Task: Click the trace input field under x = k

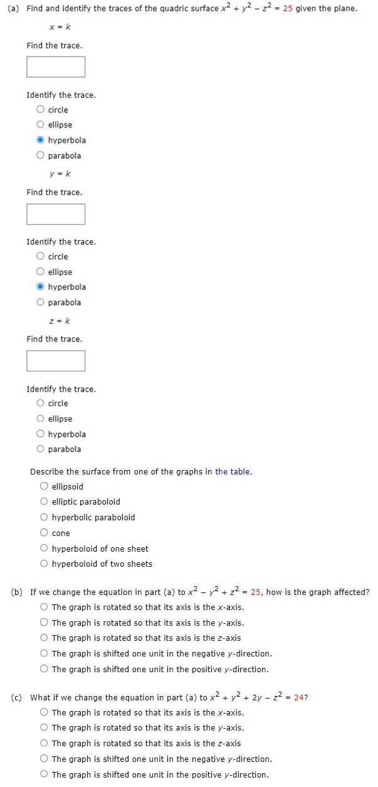Action: point(56,67)
